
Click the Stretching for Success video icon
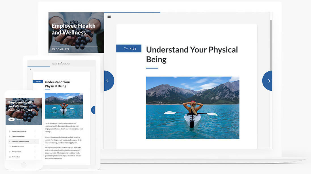(x=10, y=147)
